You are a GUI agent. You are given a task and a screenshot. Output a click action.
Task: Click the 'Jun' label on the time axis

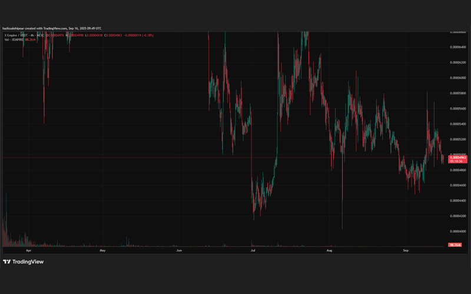(x=179, y=250)
